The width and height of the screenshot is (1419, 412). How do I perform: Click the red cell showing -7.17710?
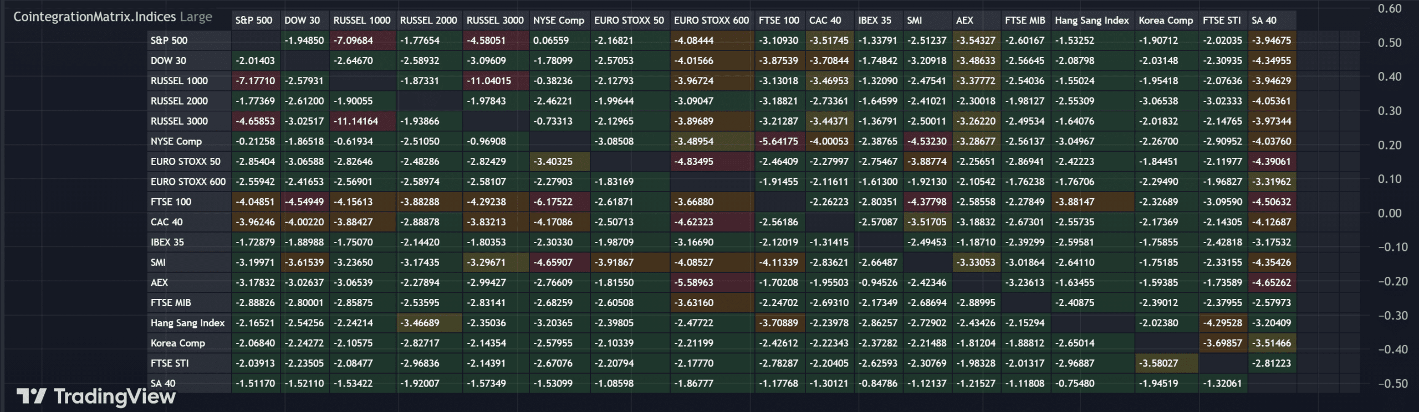pyautogui.click(x=255, y=81)
